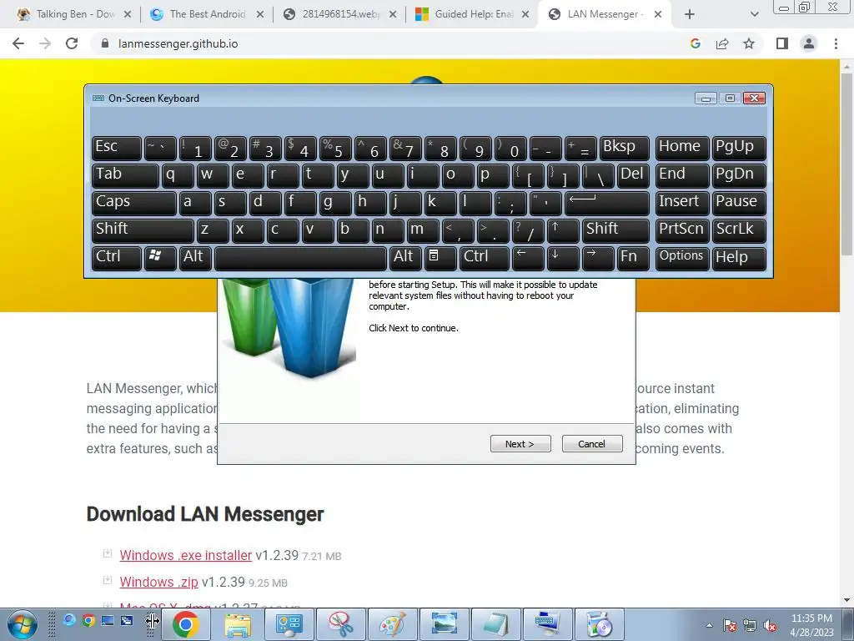
Task: Tap the context menu key on keyboard
Action: click(440, 257)
